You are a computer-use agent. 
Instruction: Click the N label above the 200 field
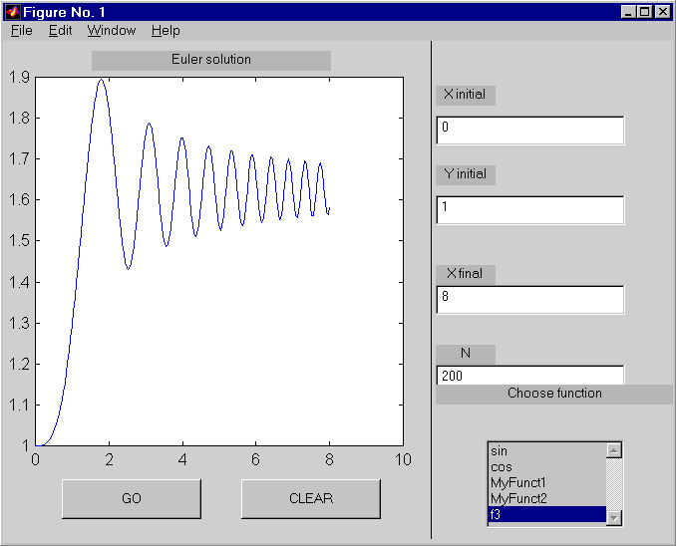(x=466, y=355)
